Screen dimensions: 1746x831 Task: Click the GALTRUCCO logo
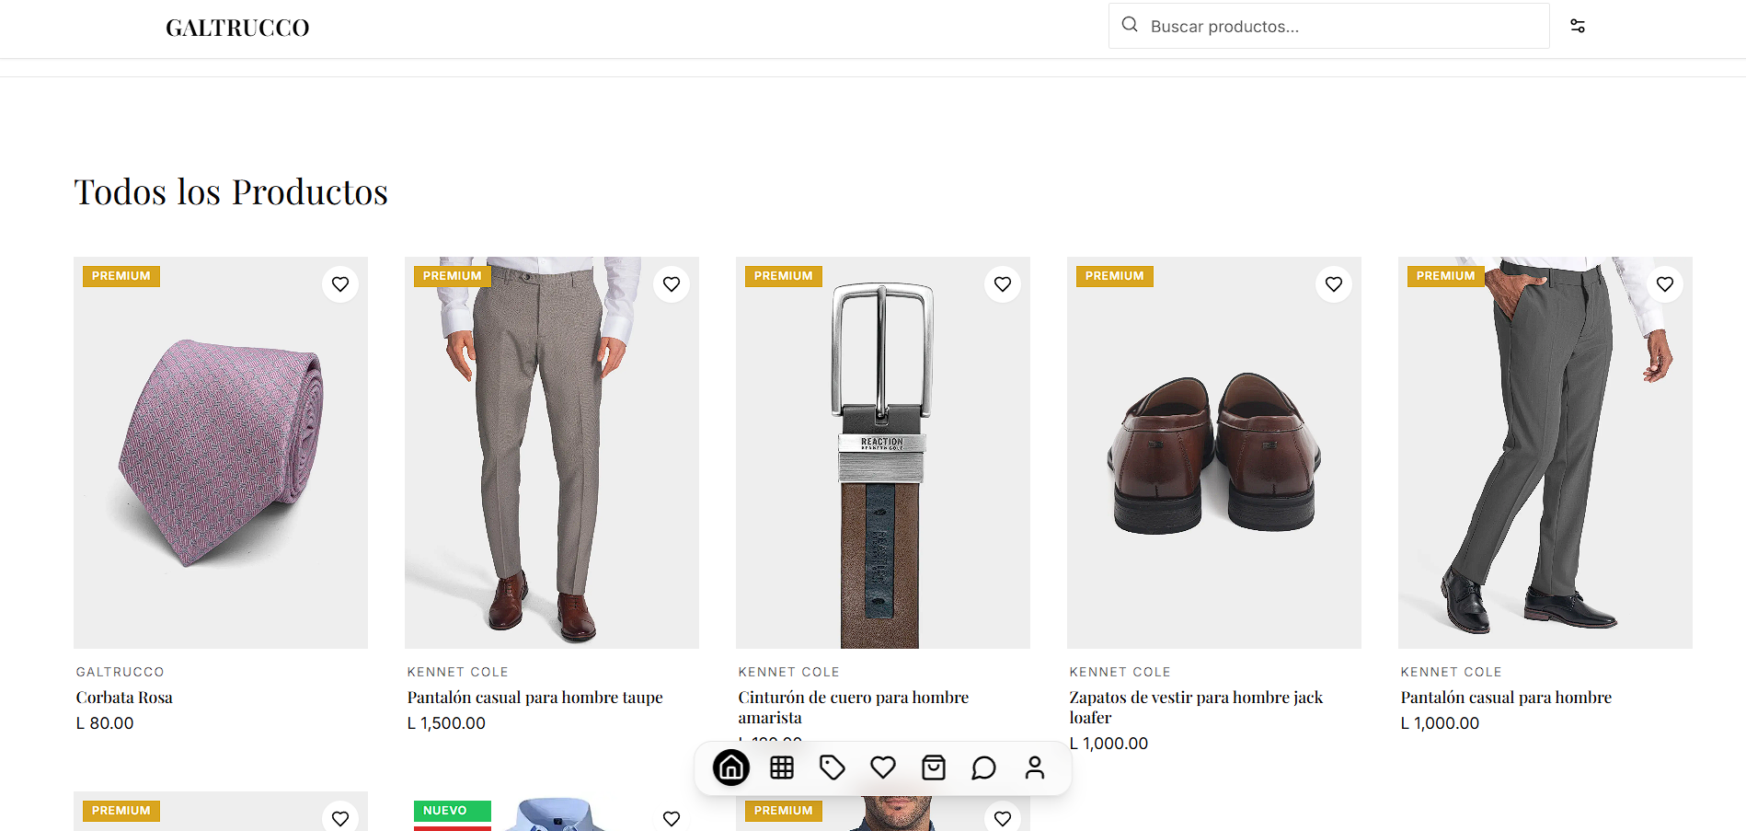[x=237, y=28]
